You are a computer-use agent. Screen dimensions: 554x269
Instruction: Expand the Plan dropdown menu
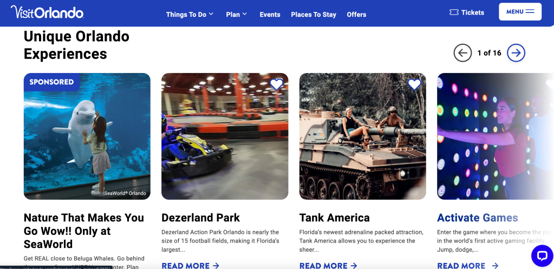[236, 15]
